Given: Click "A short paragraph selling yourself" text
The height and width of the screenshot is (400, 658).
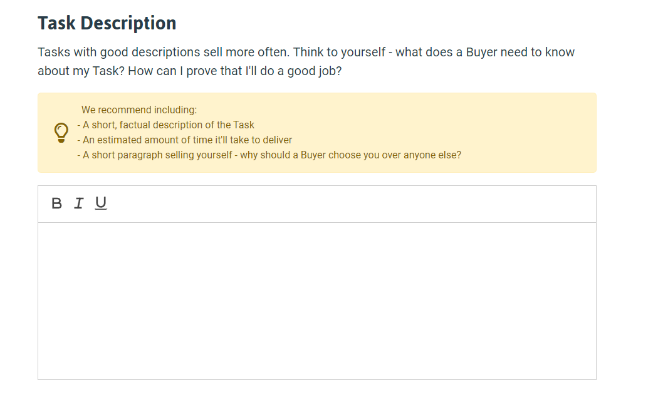Looking at the screenshot, I should coord(157,155).
